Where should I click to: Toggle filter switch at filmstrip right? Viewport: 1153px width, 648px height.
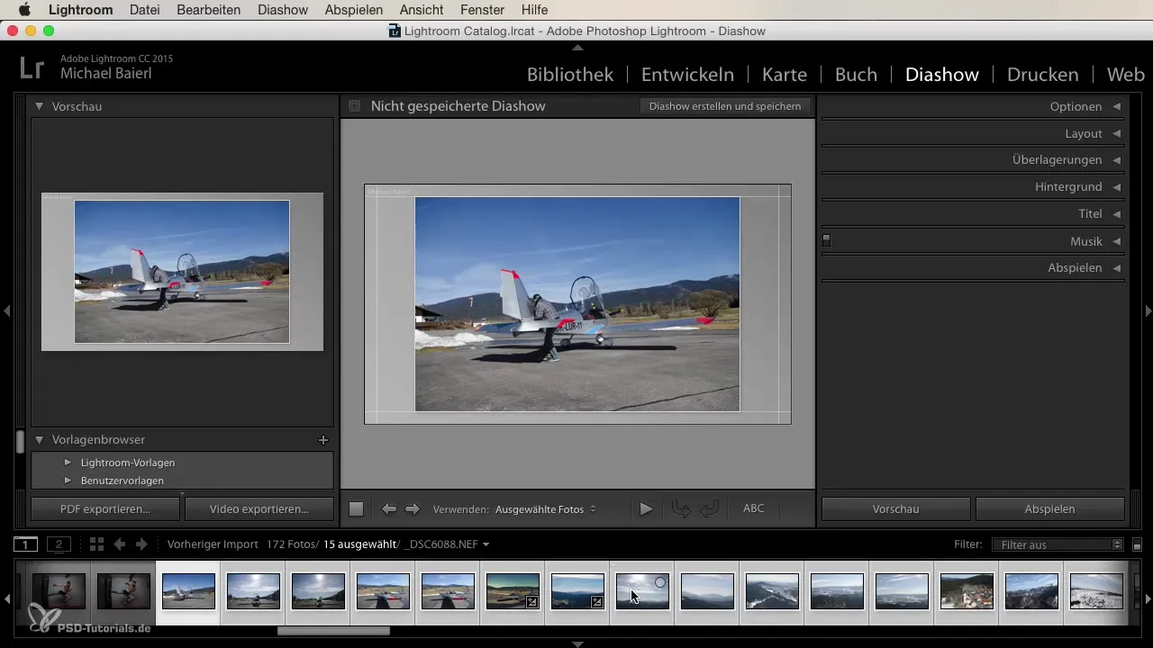pyautogui.click(x=1137, y=544)
